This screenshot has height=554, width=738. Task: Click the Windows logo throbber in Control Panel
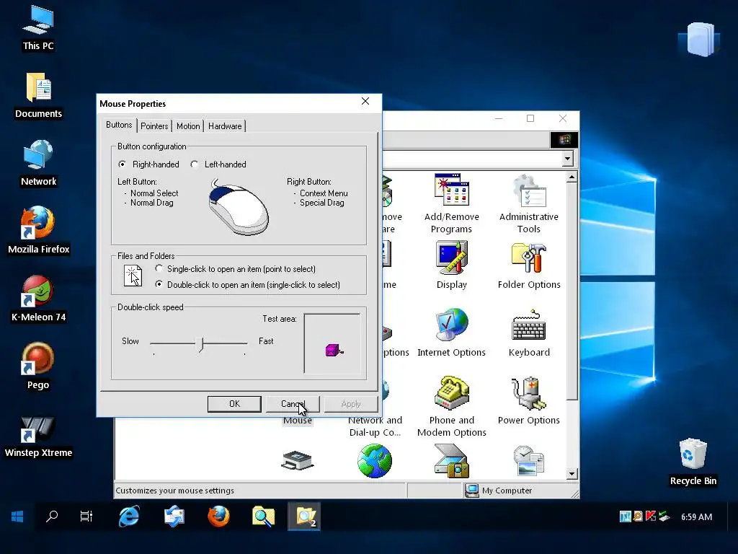coord(564,139)
